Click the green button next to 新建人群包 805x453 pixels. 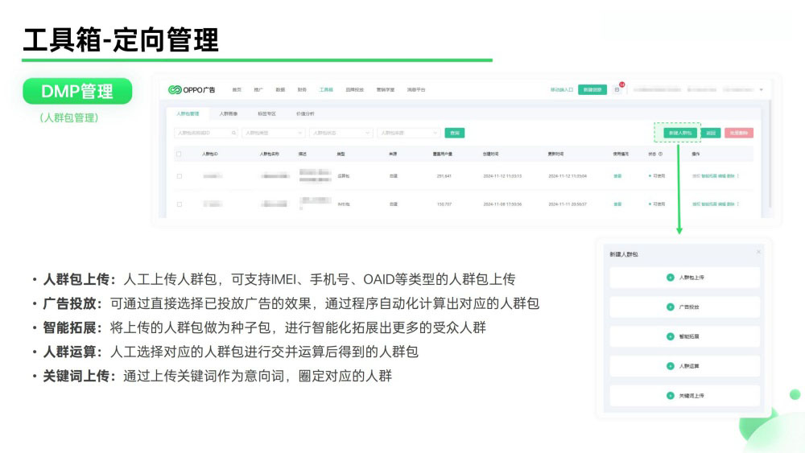pos(711,133)
